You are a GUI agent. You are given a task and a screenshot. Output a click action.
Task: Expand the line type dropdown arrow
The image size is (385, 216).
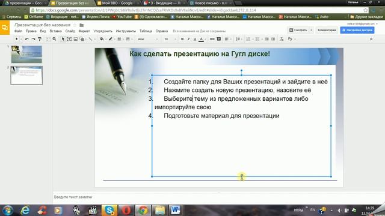click(95, 39)
